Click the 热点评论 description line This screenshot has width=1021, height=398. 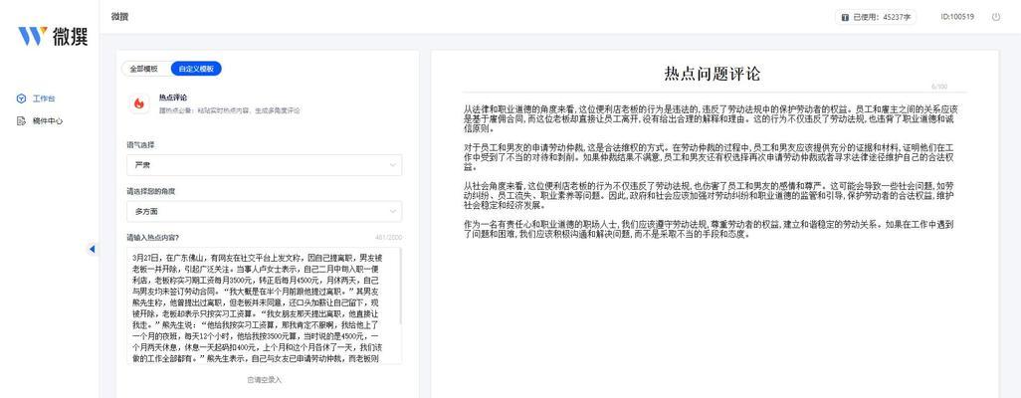pyautogui.click(x=230, y=110)
